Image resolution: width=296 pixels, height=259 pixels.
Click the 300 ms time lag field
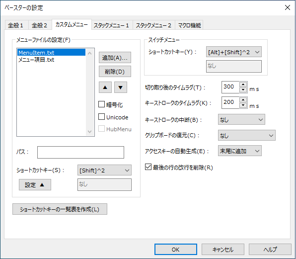[230, 87]
